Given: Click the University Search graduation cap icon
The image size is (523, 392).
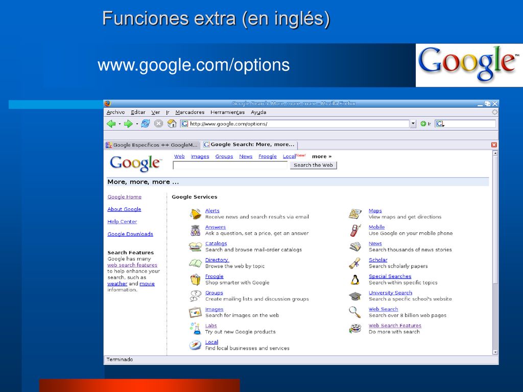Looking at the screenshot, I should pos(355,296).
